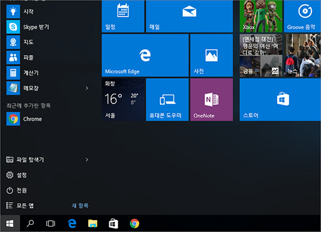Click the Windows Start button on taskbar
The width and height of the screenshot is (321, 232).
(10, 223)
